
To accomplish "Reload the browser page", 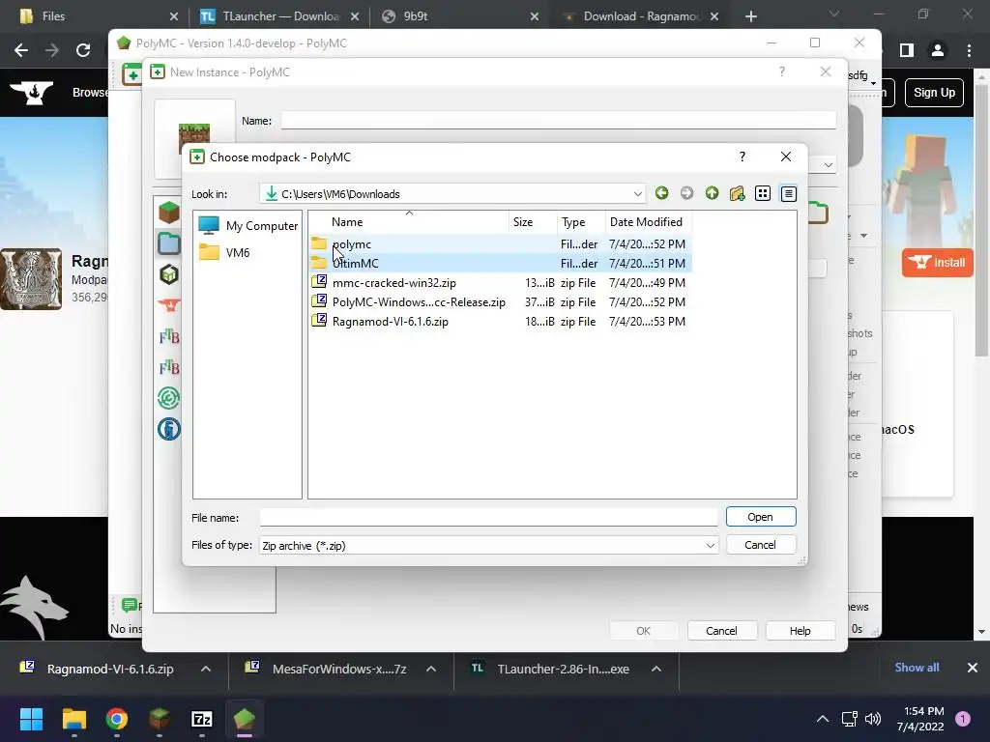I will tap(83, 50).
